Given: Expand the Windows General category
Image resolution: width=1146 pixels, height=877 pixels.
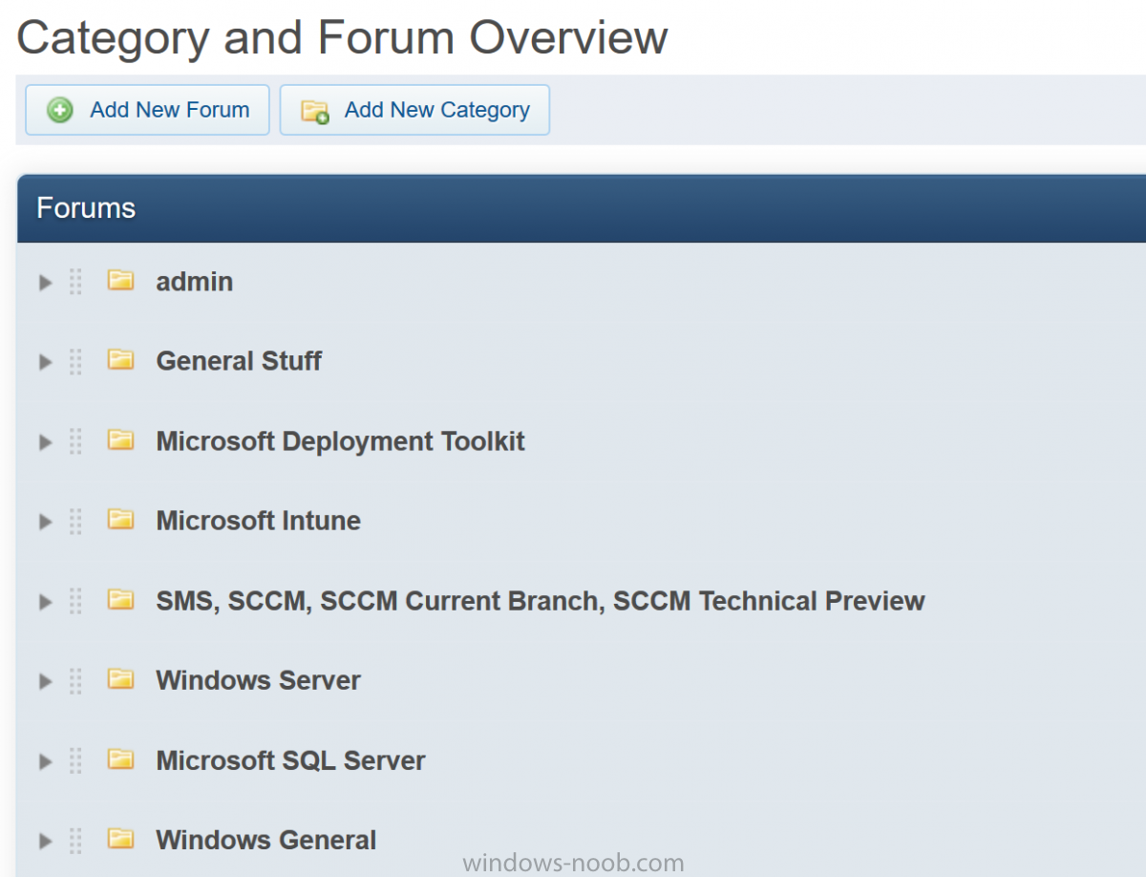Looking at the screenshot, I should (44, 841).
